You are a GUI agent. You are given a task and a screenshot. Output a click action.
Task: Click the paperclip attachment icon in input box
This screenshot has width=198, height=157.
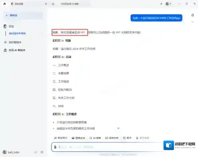55,147
